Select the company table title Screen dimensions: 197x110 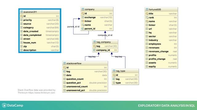pyautogui.click(x=90, y=9)
